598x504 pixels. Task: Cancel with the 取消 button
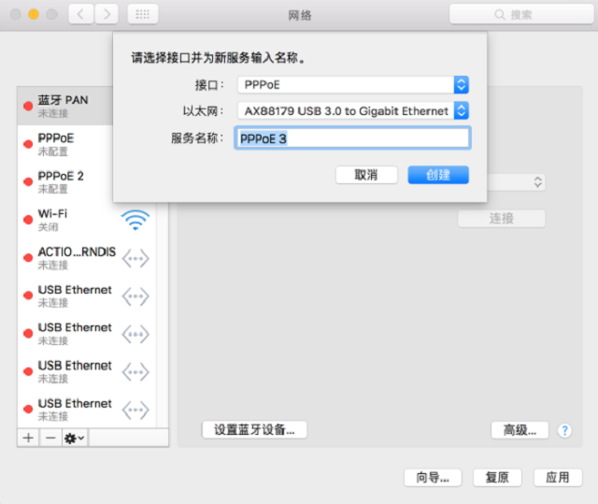(366, 175)
